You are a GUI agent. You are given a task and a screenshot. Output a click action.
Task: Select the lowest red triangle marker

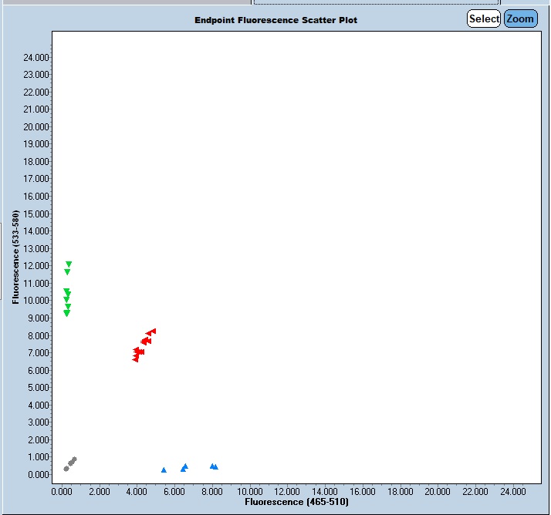136,359
